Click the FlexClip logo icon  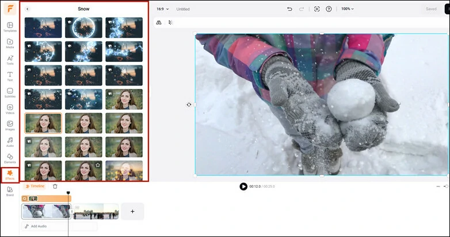click(x=10, y=9)
